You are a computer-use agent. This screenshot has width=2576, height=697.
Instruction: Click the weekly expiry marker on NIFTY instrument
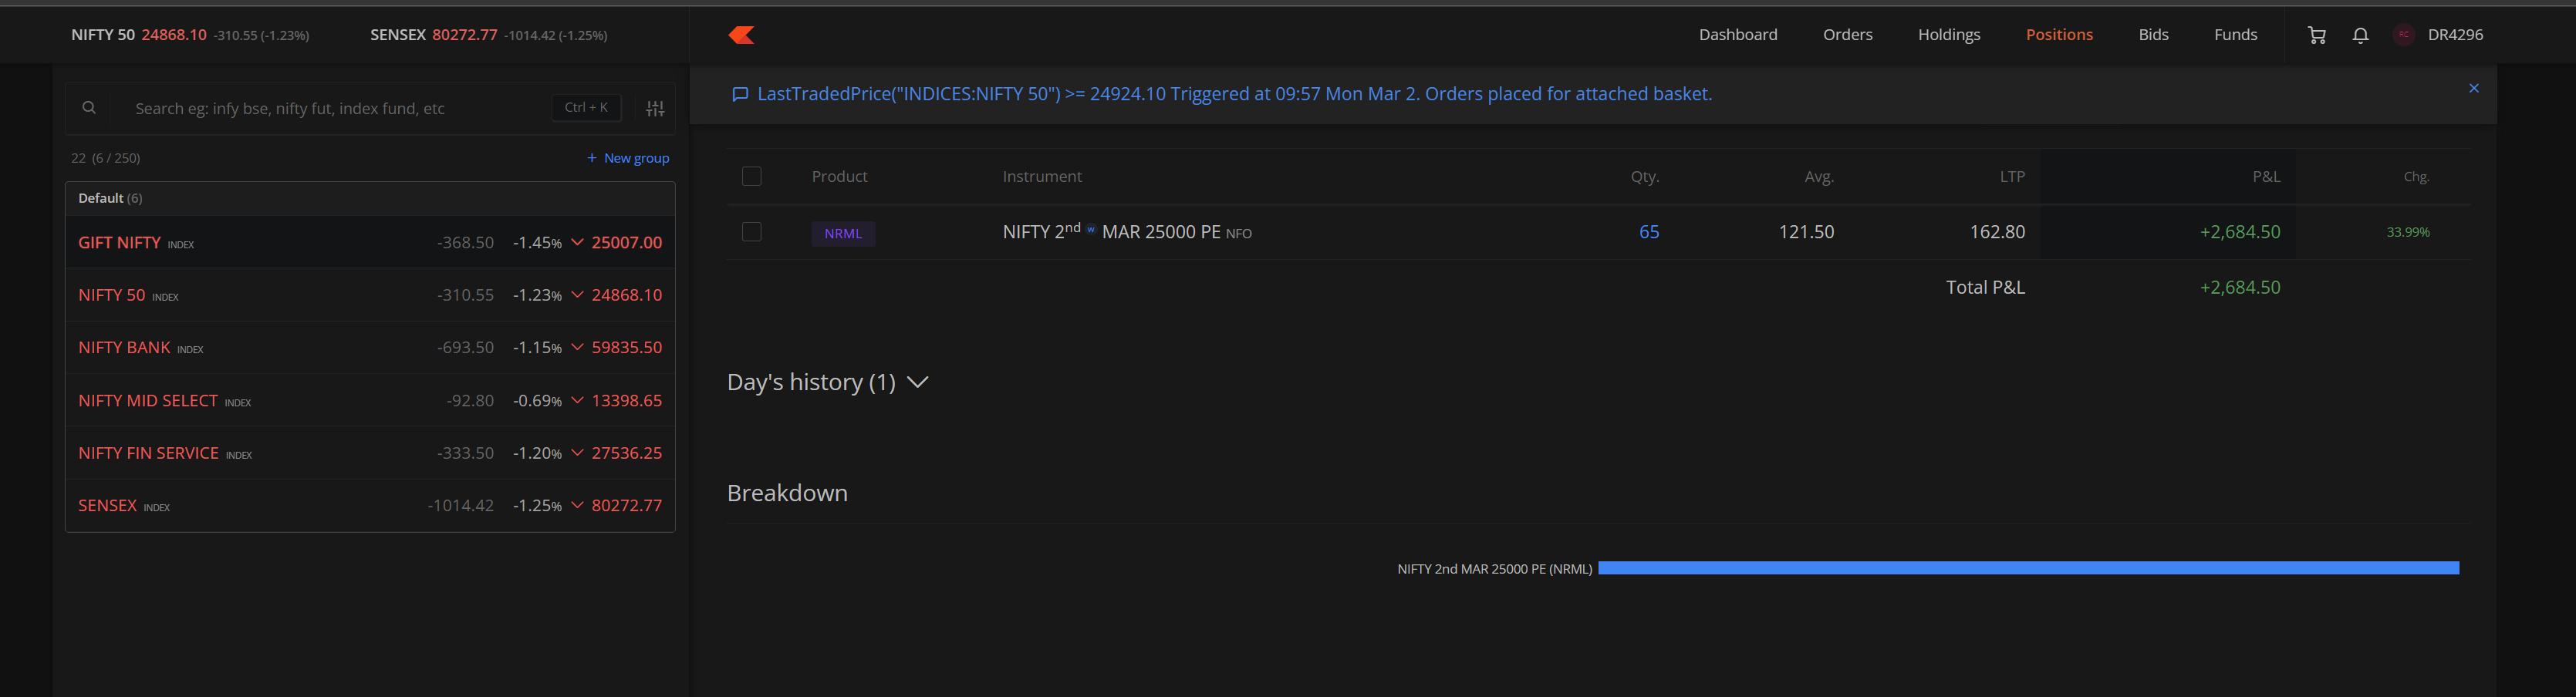click(1091, 229)
